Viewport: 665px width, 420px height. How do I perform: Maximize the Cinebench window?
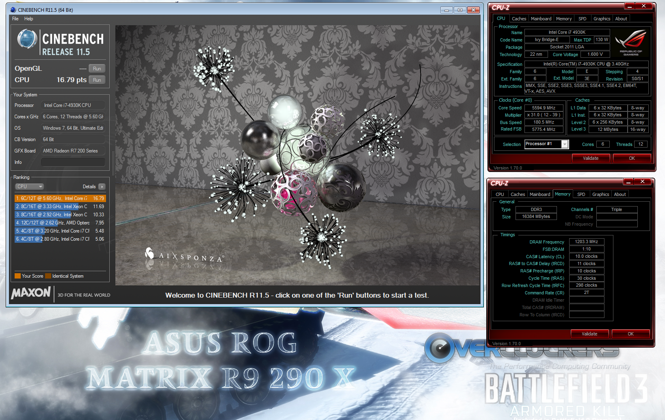tap(460, 10)
